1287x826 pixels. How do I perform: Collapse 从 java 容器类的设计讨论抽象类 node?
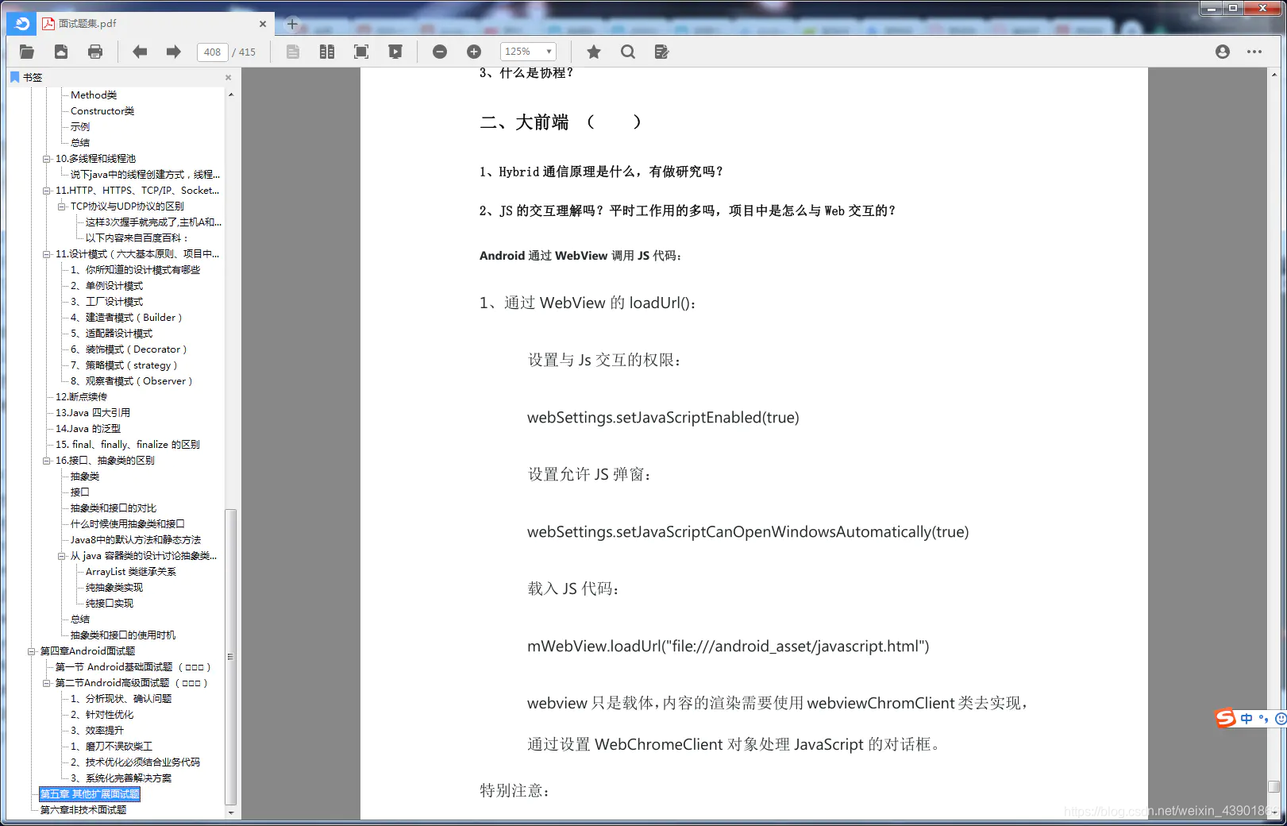[x=62, y=556]
